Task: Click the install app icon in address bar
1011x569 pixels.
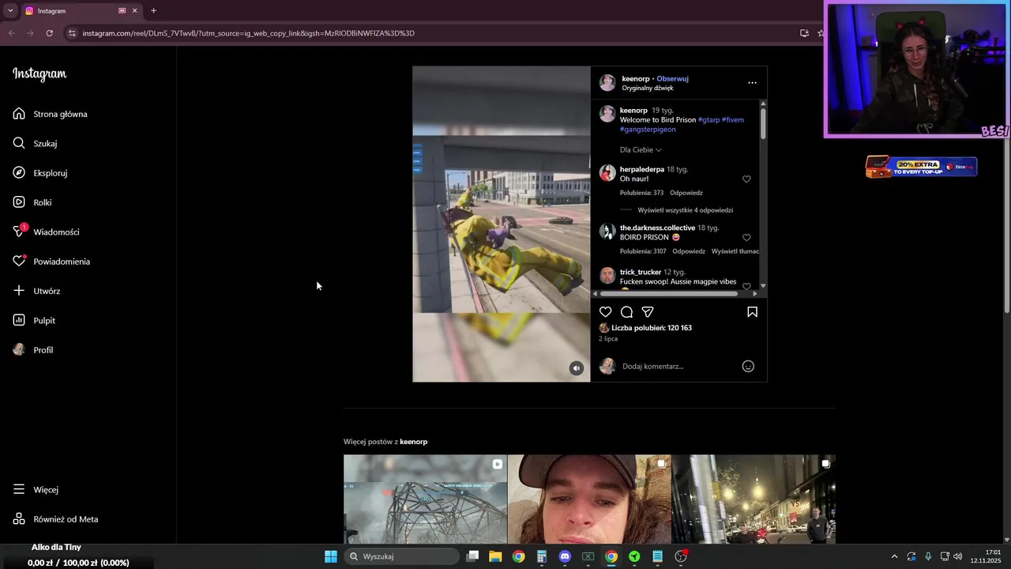Action: coord(804,33)
